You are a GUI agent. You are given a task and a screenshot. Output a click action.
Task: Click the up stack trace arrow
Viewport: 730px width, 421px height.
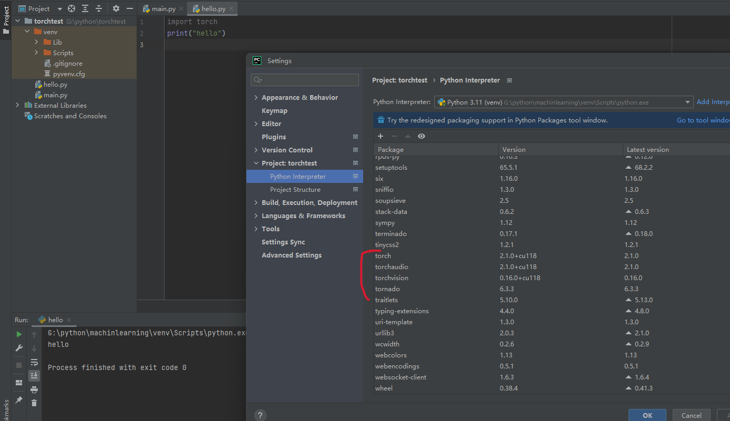[x=34, y=334]
